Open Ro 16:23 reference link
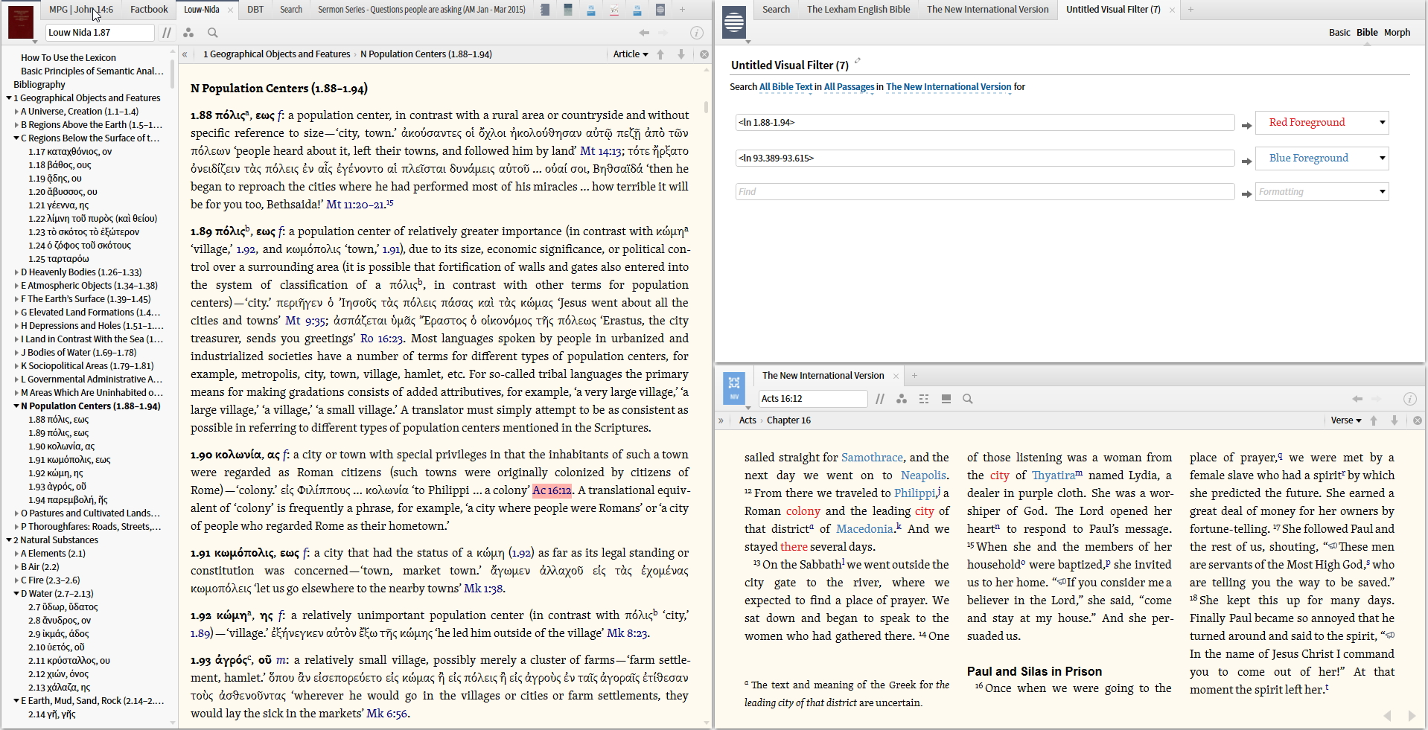 (381, 339)
